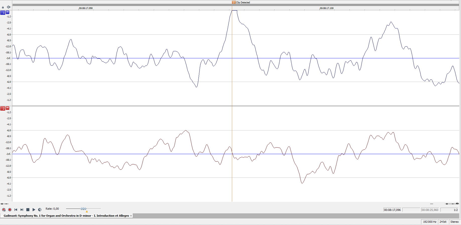Image resolution: width=461 pixels, height=225 pixels.
Task: Click the lock icon above channel 1
Action: 3,7
